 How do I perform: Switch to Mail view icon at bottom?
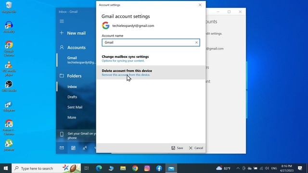tap(62, 148)
